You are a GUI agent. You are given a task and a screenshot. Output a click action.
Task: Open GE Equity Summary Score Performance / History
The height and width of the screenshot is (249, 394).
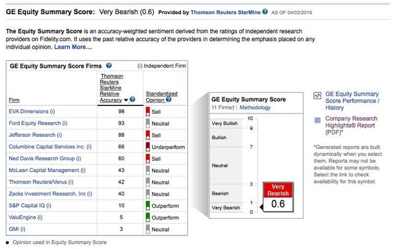point(352,101)
